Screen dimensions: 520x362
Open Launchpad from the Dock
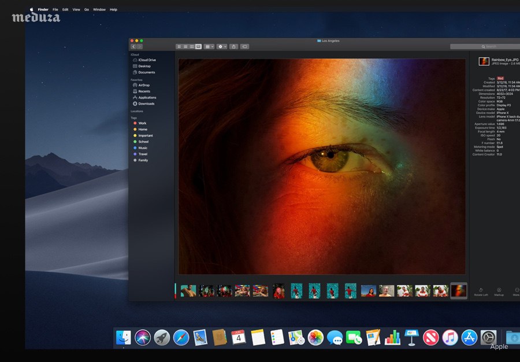tap(162, 338)
